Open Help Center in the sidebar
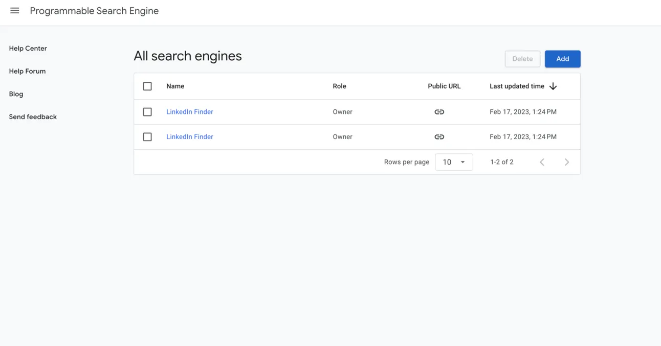The height and width of the screenshot is (346, 661). click(x=28, y=49)
